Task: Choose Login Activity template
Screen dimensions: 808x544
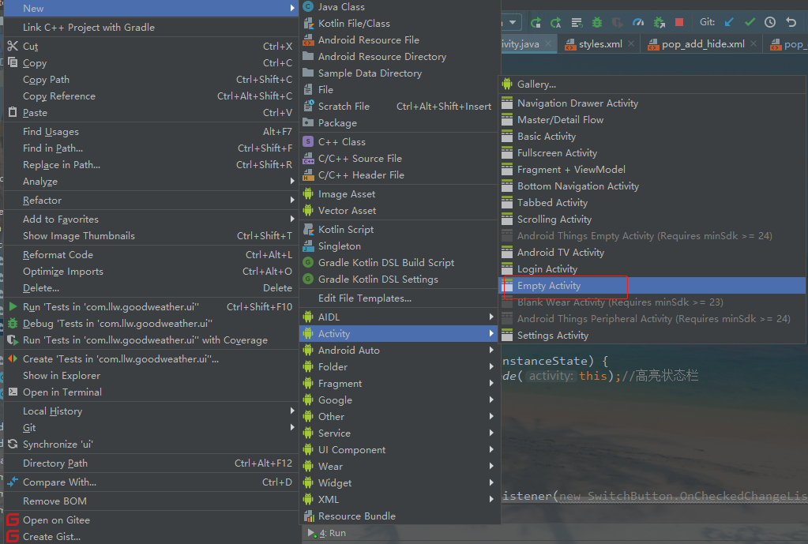Action: point(652,269)
